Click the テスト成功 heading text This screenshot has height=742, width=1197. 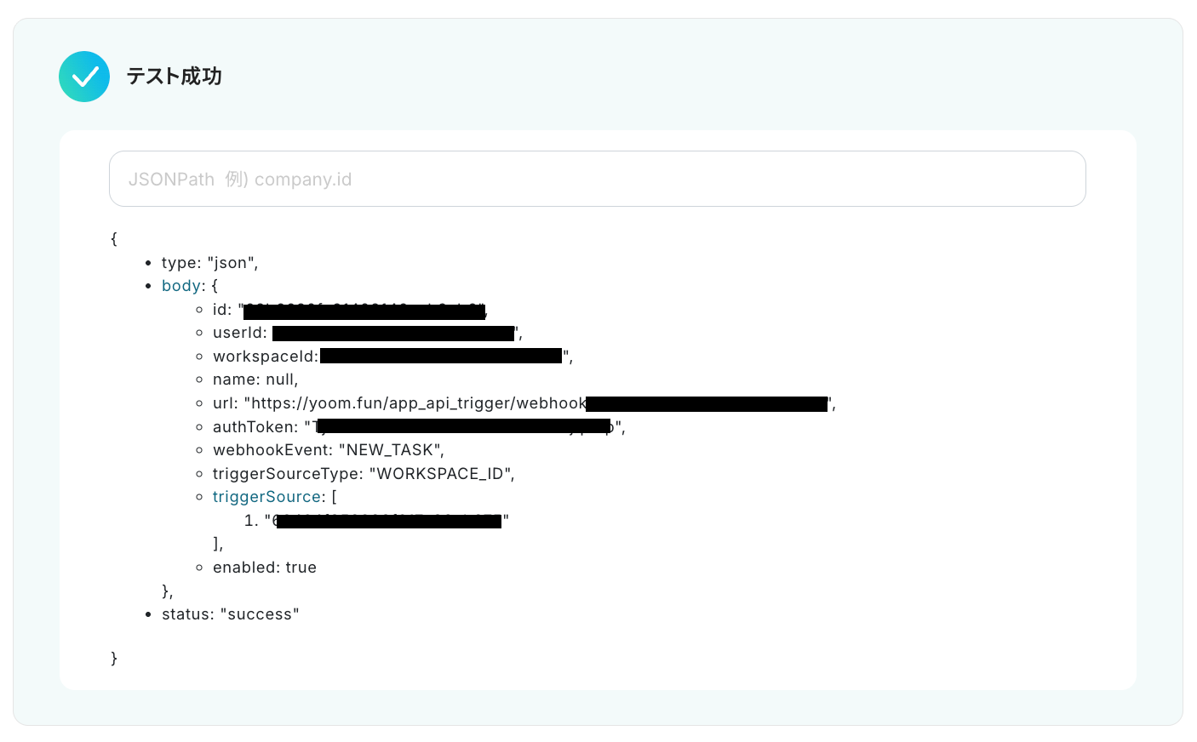175,77
